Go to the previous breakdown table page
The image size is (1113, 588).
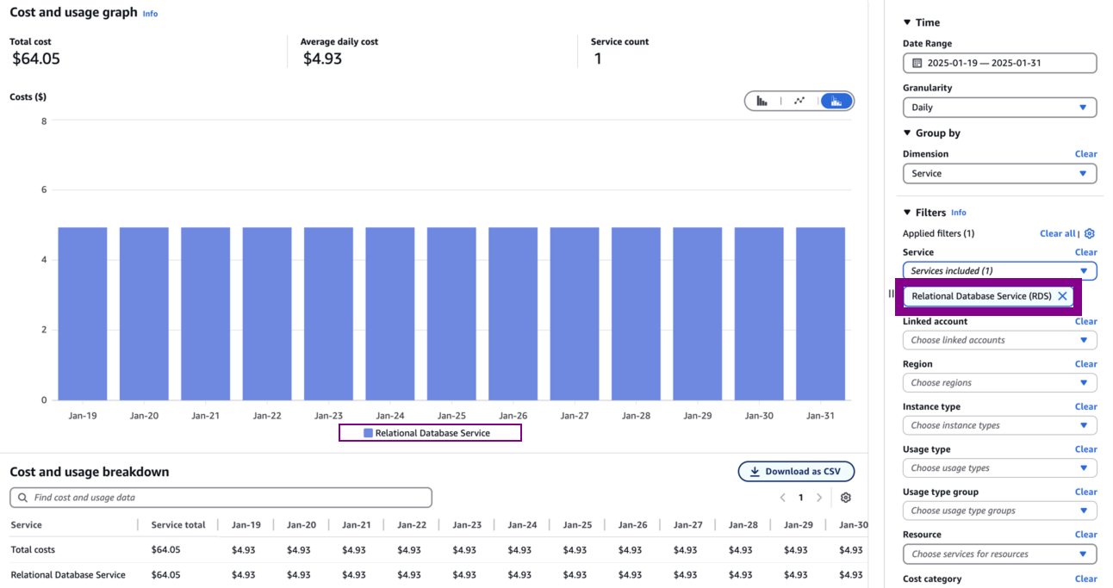coord(782,498)
